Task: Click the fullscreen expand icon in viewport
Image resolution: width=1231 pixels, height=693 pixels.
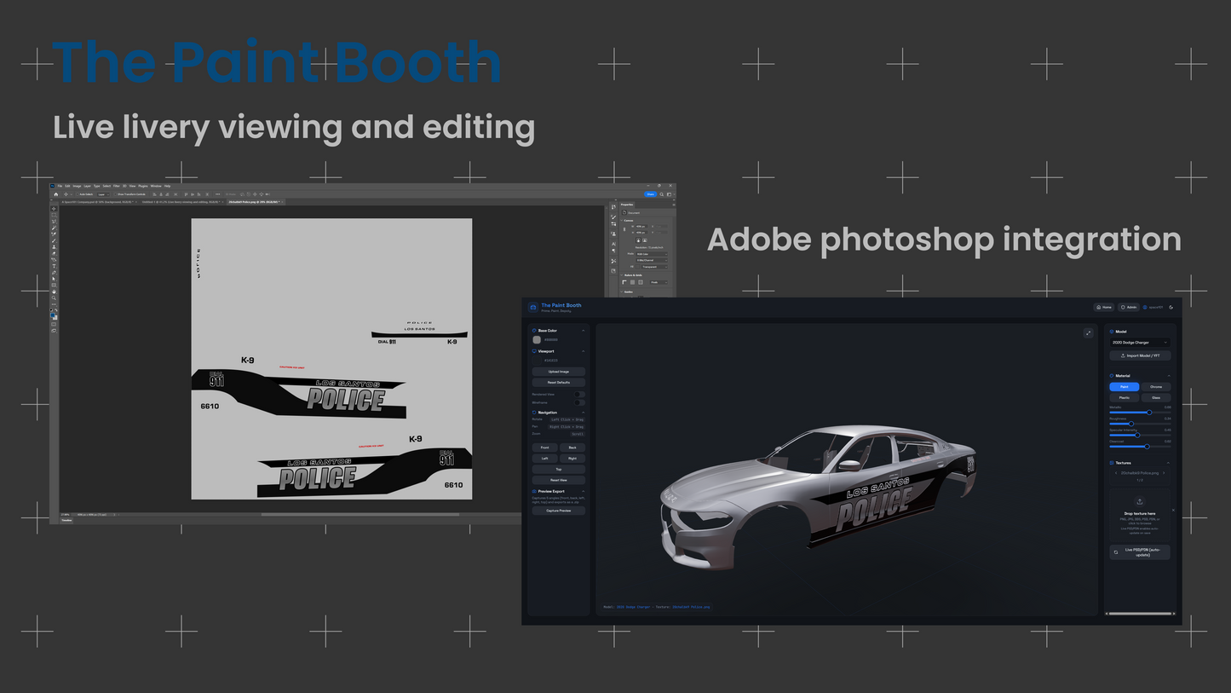Action: [x=1088, y=333]
